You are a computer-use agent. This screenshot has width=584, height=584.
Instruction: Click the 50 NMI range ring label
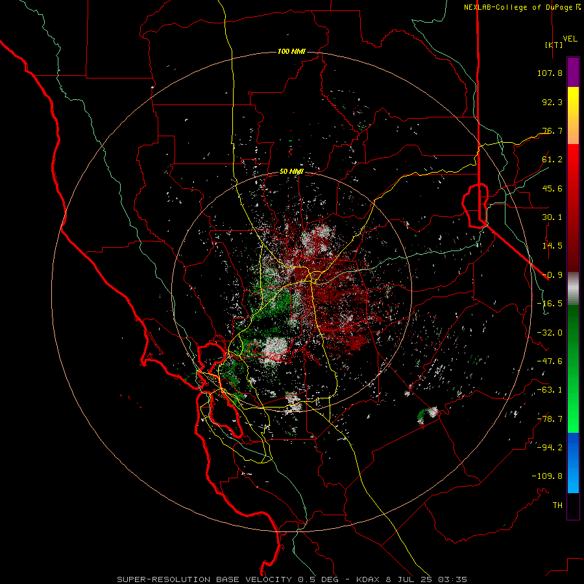point(291,172)
